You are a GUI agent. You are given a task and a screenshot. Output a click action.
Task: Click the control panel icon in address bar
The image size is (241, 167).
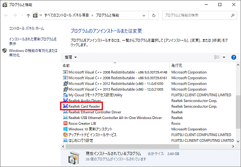35,15
